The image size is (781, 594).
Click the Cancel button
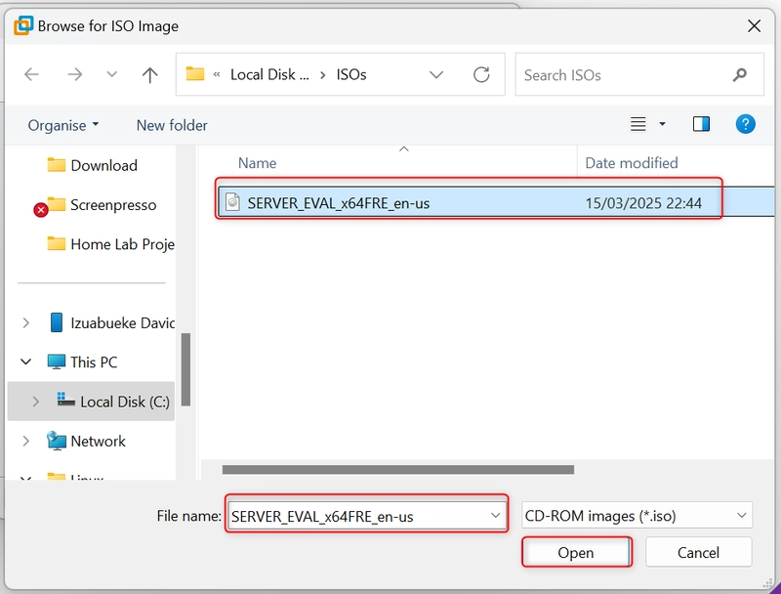click(698, 552)
